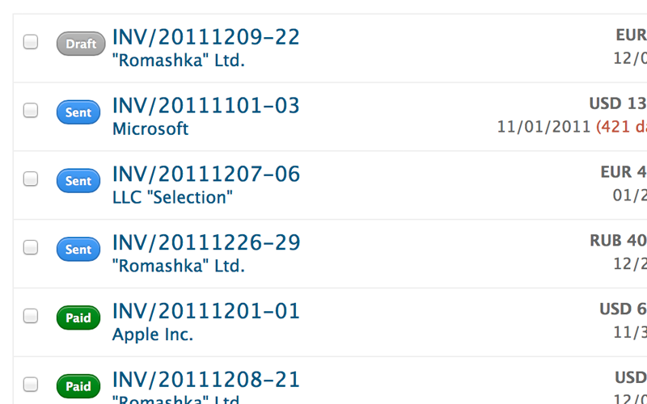Enable the checkbox for INV/20111208-21
Viewport: 647px width, 404px height.
click(x=30, y=385)
